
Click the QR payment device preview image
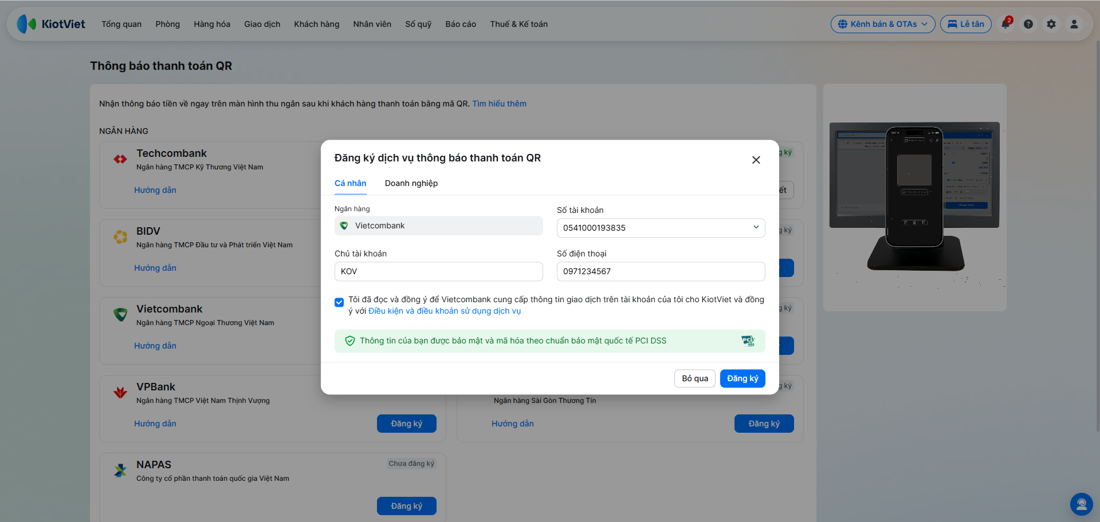tap(914, 197)
